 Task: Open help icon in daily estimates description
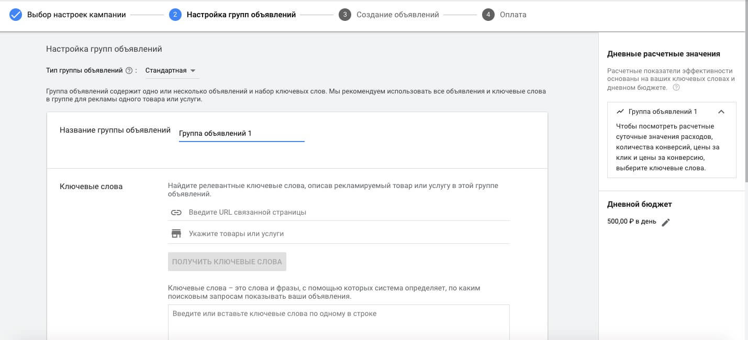coord(676,88)
